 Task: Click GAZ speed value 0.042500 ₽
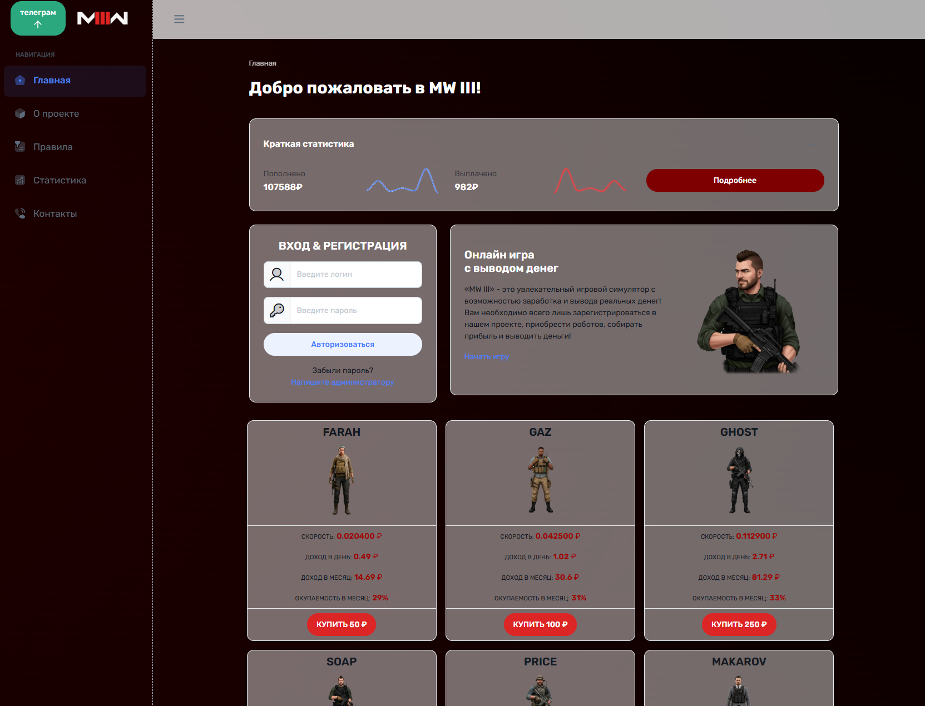(558, 536)
